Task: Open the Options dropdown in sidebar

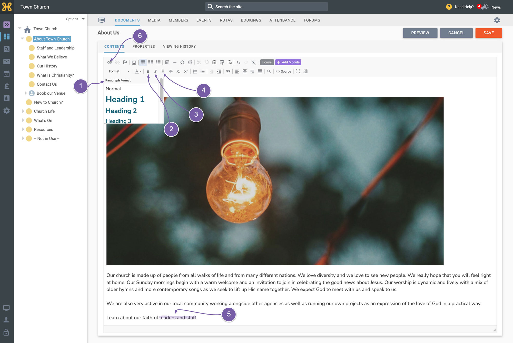Action: click(x=75, y=19)
